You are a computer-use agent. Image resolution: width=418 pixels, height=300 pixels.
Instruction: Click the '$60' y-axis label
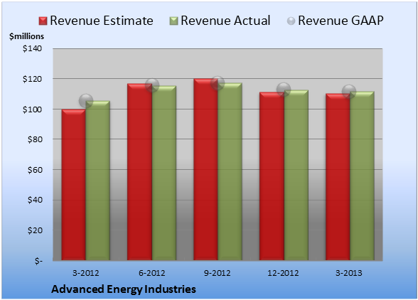pos(35,170)
